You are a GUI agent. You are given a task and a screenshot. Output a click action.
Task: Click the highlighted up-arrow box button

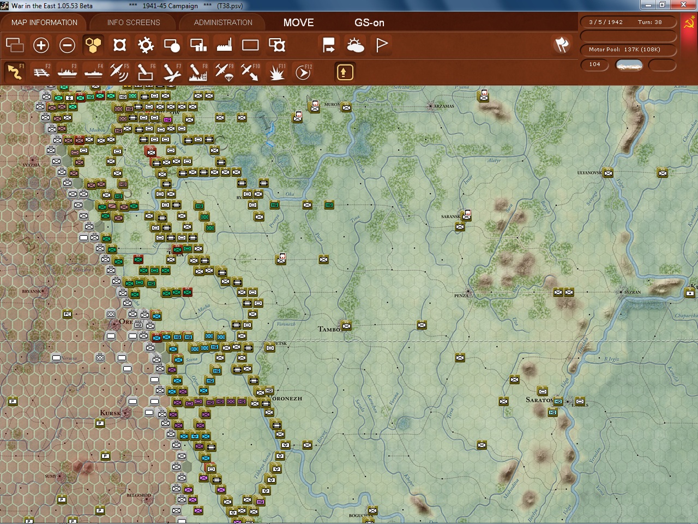(x=345, y=72)
